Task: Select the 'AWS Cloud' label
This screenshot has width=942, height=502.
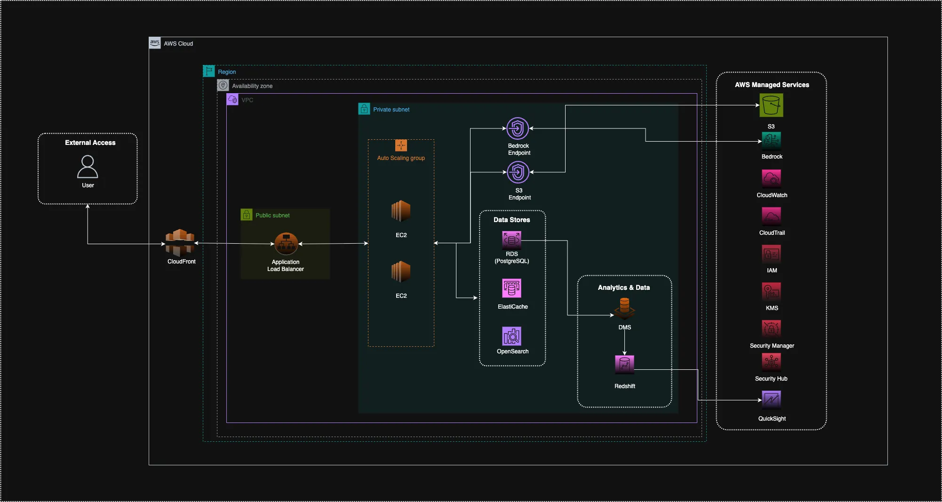Action: [178, 44]
